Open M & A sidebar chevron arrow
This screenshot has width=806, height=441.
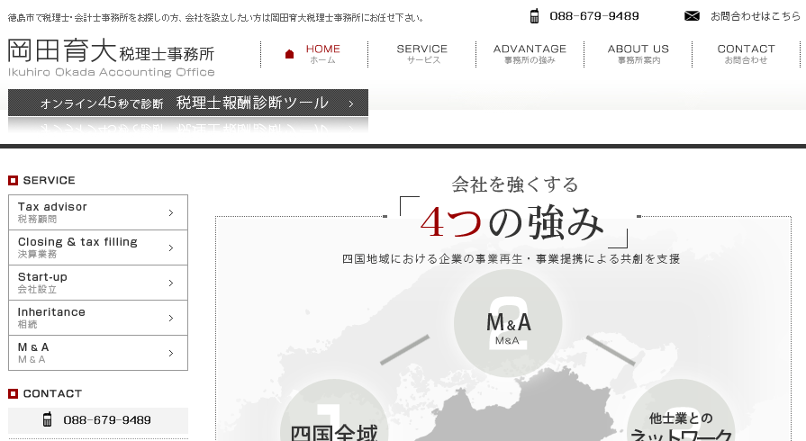[x=171, y=353]
